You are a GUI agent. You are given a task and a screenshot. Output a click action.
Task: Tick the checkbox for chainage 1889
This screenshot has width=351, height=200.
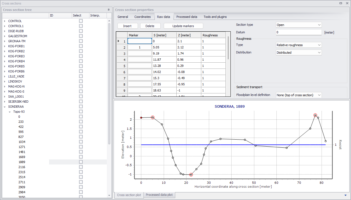pyautogui.click(x=81, y=162)
